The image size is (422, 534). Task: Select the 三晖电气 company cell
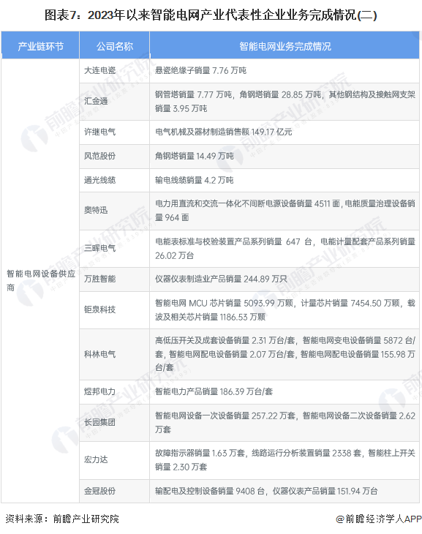(x=114, y=249)
